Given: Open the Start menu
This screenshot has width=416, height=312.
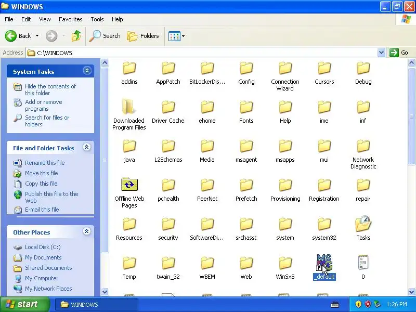Looking at the screenshot, I should pyautogui.click(x=24, y=304).
